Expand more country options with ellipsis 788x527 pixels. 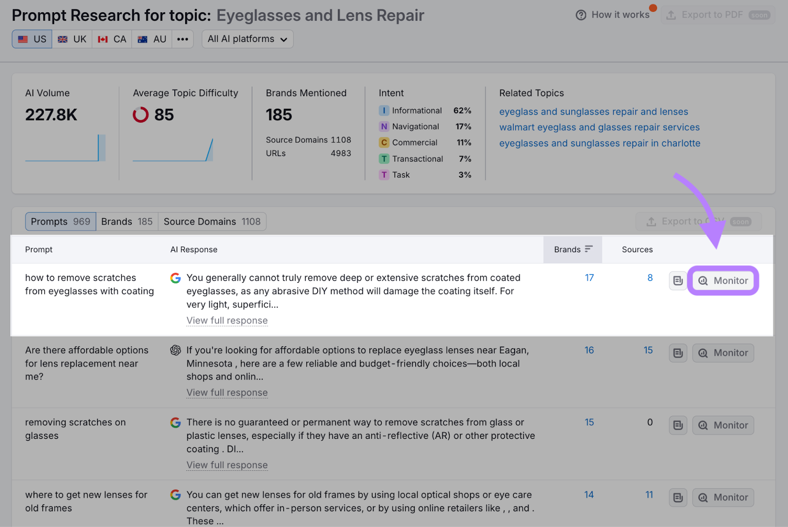(x=183, y=39)
